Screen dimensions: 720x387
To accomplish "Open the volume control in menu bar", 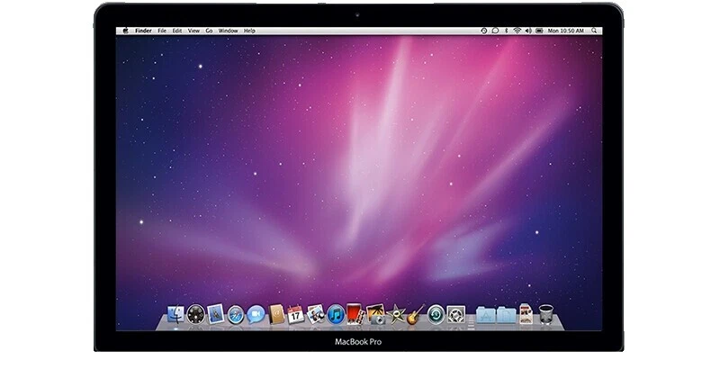I will (528, 31).
